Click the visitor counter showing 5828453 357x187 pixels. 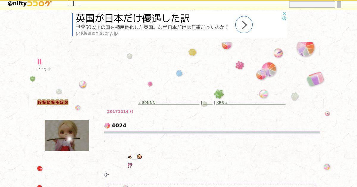[x=53, y=102]
